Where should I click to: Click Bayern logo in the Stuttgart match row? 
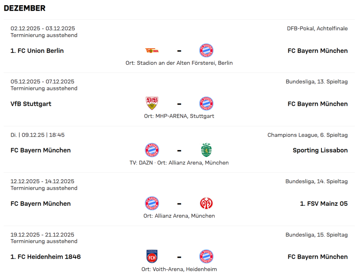(x=206, y=103)
